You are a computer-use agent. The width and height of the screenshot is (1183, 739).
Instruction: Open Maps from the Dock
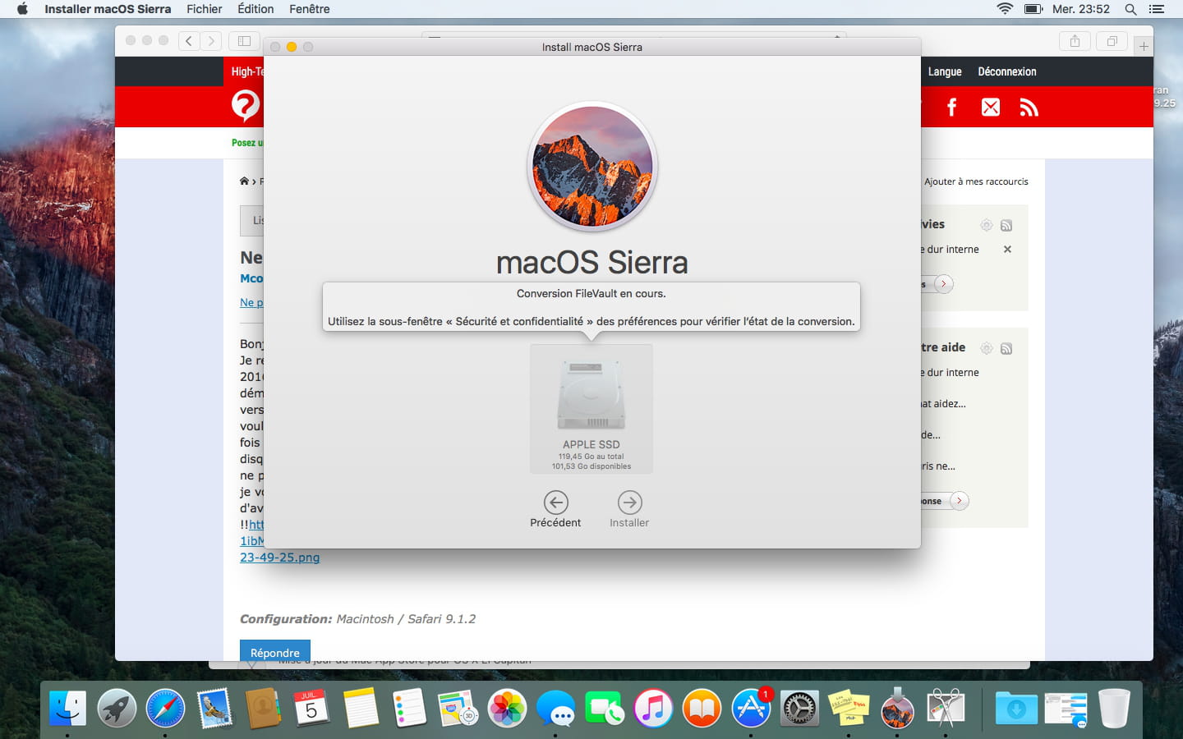pos(458,708)
